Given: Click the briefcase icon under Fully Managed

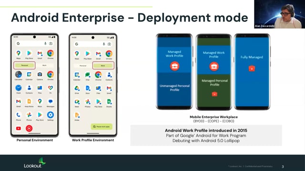Looking at the screenshot, I should click(x=252, y=68).
